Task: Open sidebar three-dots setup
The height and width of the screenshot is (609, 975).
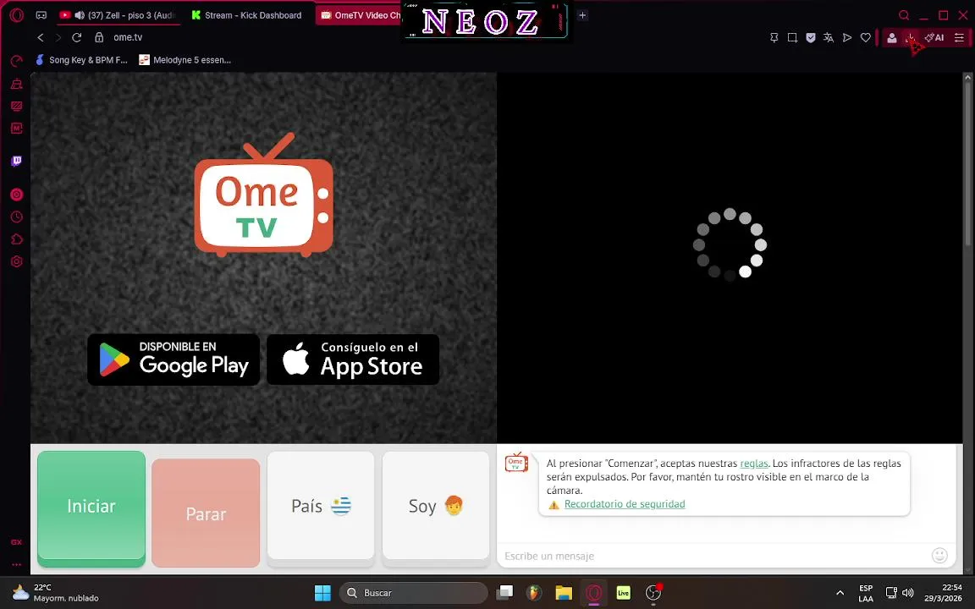Action: click(17, 564)
